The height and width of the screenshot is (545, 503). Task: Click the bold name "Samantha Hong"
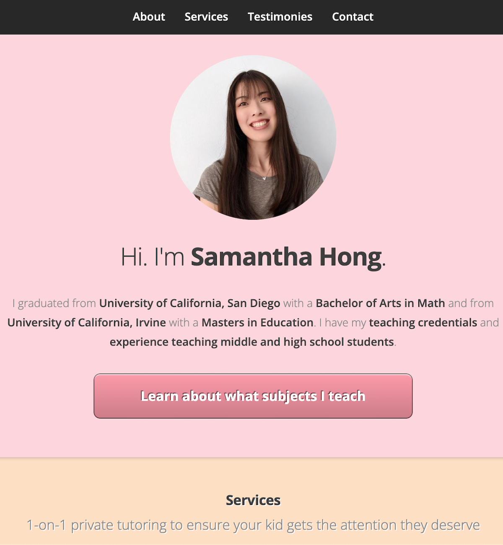coord(286,257)
